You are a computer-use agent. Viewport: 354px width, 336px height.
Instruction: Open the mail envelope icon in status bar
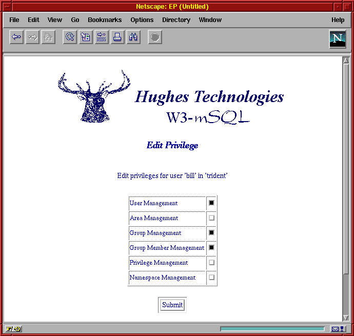[x=335, y=329]
